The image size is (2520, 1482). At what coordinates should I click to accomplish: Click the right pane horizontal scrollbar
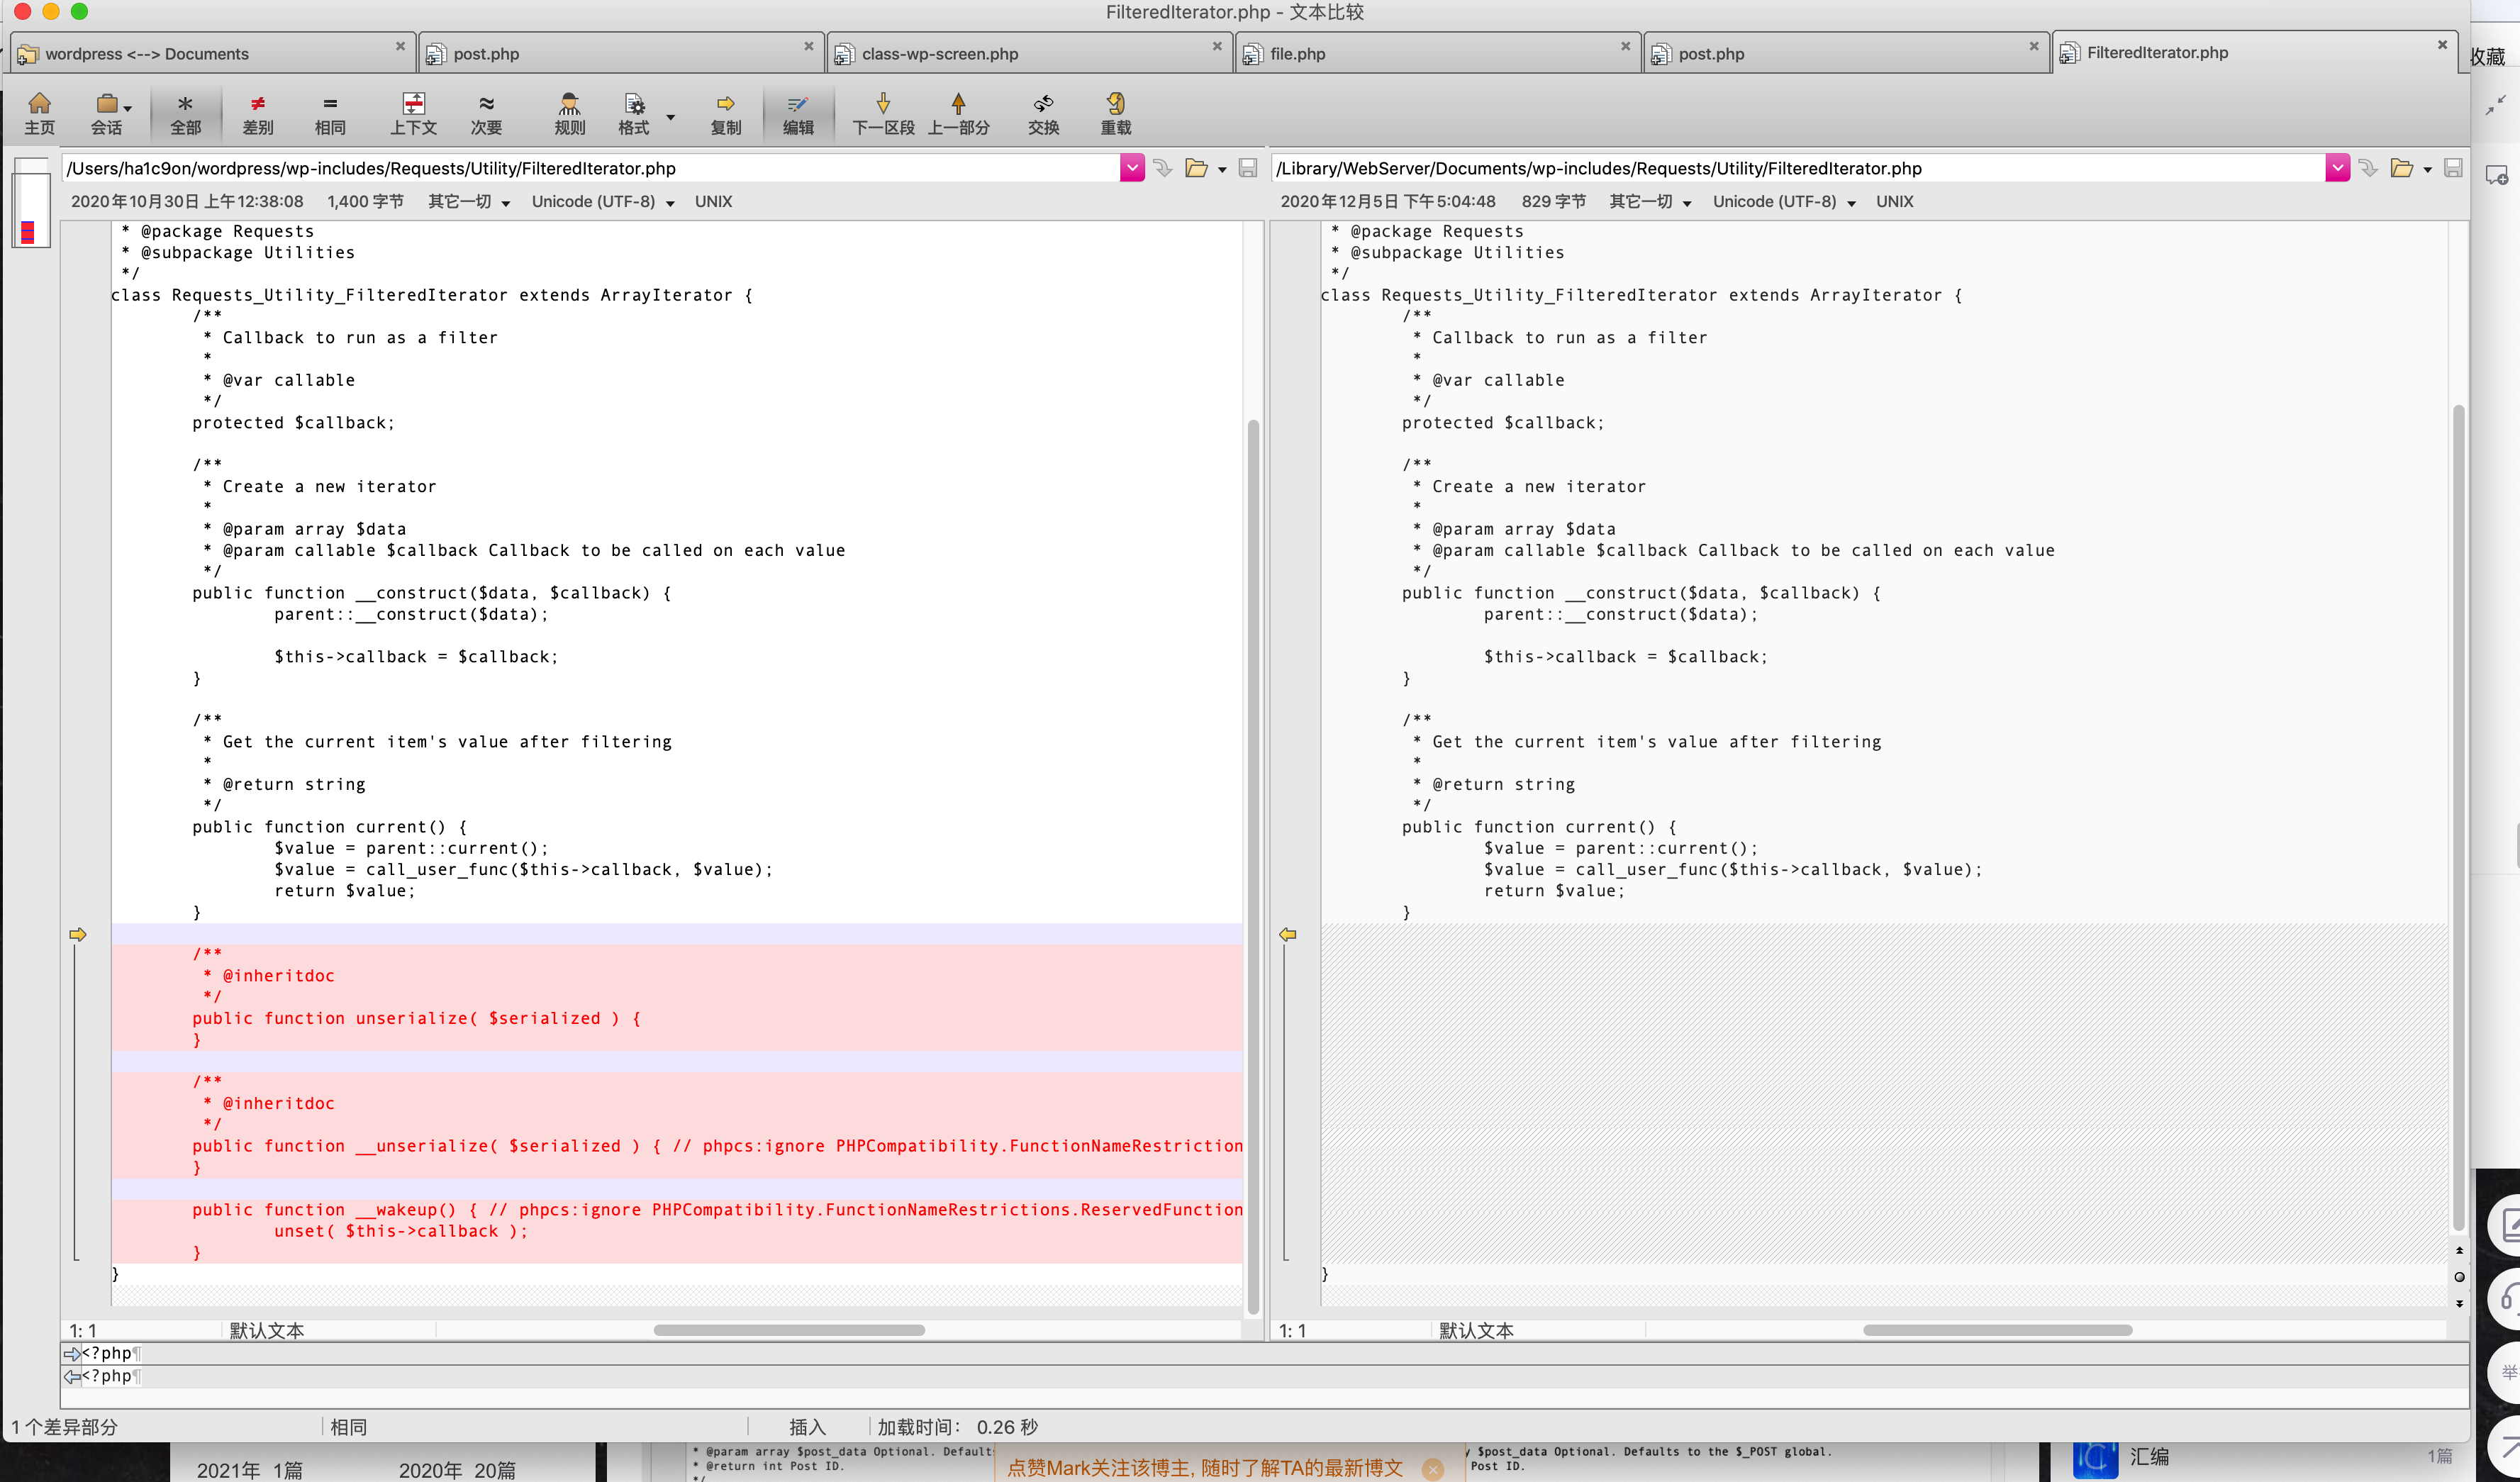[x=1998, y=1330]
